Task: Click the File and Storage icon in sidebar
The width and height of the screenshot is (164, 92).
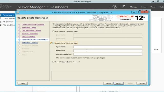Action: (1, 25)
